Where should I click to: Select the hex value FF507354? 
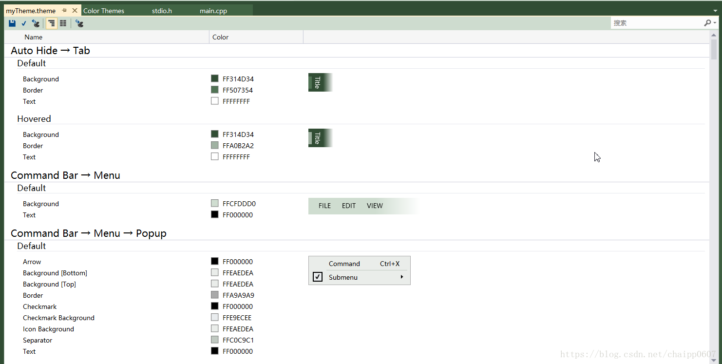coord(238,90)
